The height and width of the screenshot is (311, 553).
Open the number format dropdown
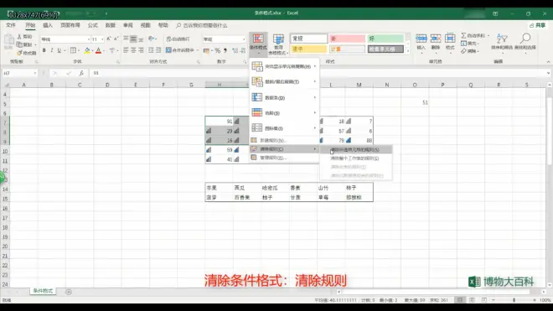point(243,39)
